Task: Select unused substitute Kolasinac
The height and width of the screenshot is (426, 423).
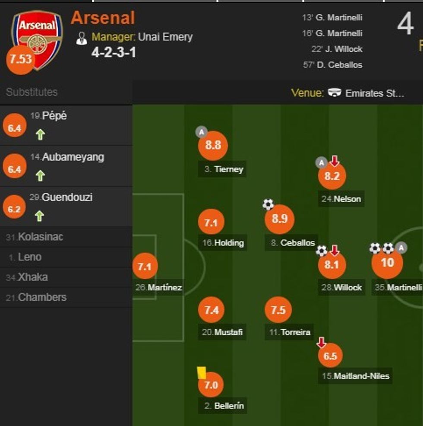Action: 35,237
